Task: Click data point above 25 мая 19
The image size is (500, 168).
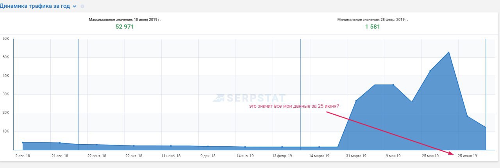Action: [430, 71]
